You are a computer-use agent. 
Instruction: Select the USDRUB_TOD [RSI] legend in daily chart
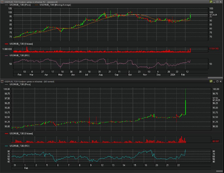[17, 55]
